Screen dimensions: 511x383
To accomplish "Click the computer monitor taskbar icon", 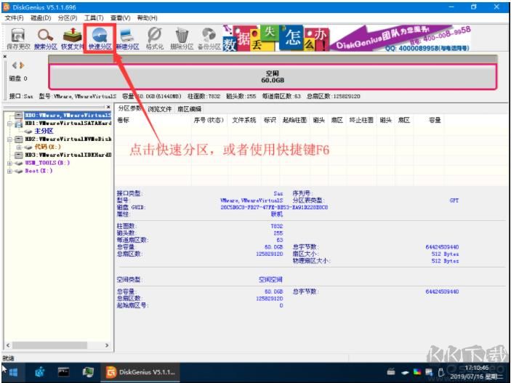I will tap(88, 372).
